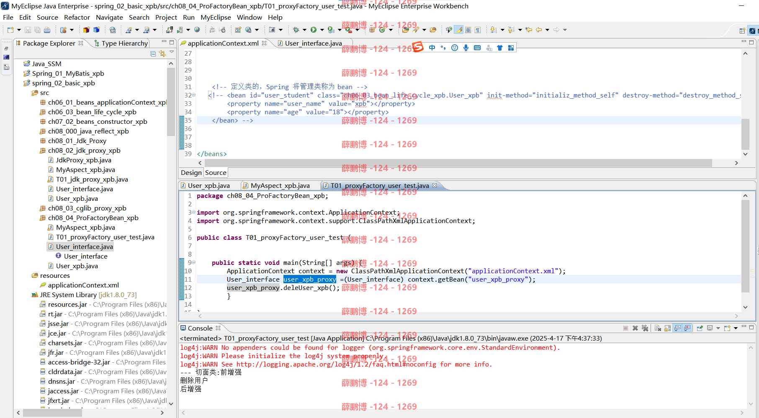The height and width of the screenshot is (418, 759).
Task: Remove all terminated launches in Console
Action: point(645,328)
